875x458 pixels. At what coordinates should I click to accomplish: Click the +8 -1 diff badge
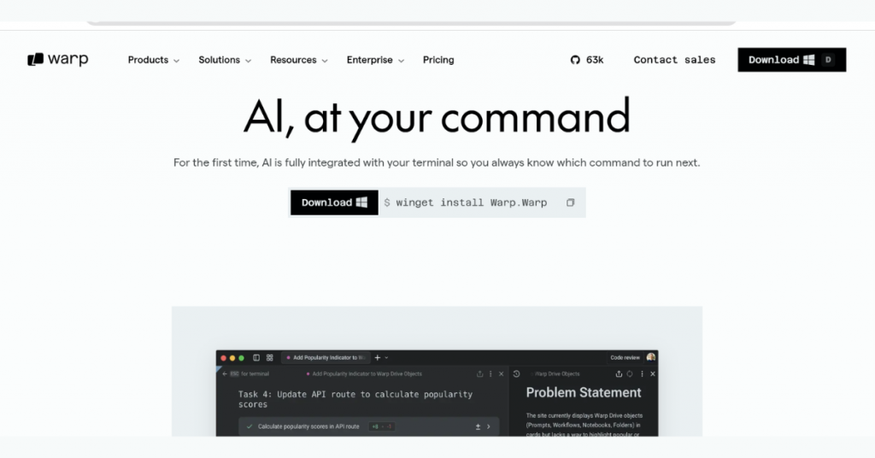point(382,426)
